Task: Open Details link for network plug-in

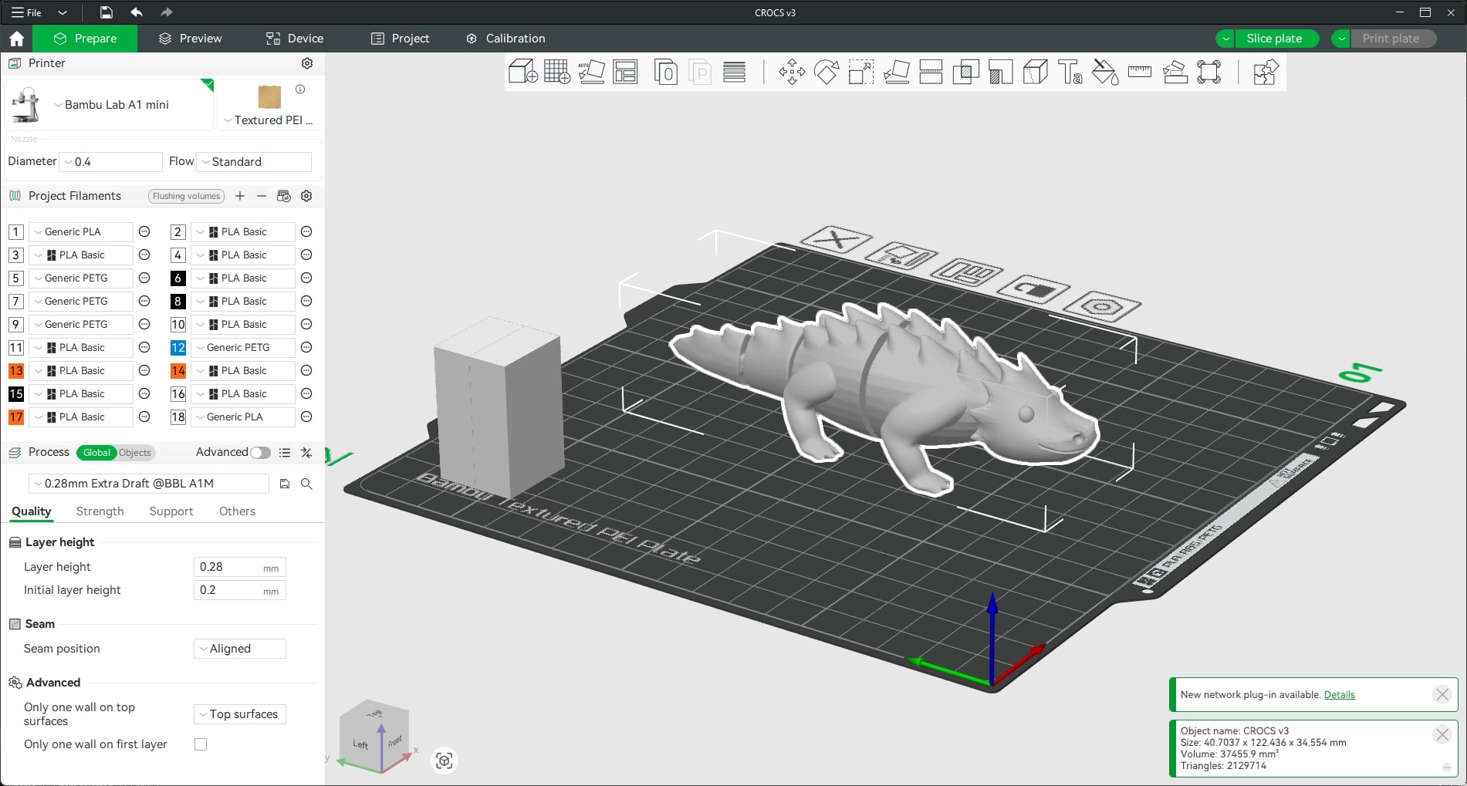Action: 1339,695
